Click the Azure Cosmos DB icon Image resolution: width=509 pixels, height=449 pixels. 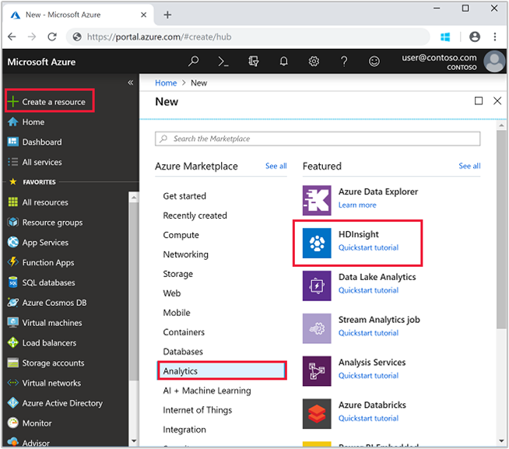pyautogui.click(x=13, y=302)
